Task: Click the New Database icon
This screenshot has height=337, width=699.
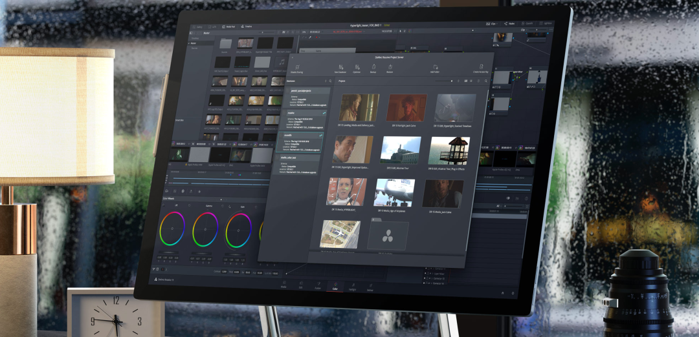Action: (x=340, y=68)
